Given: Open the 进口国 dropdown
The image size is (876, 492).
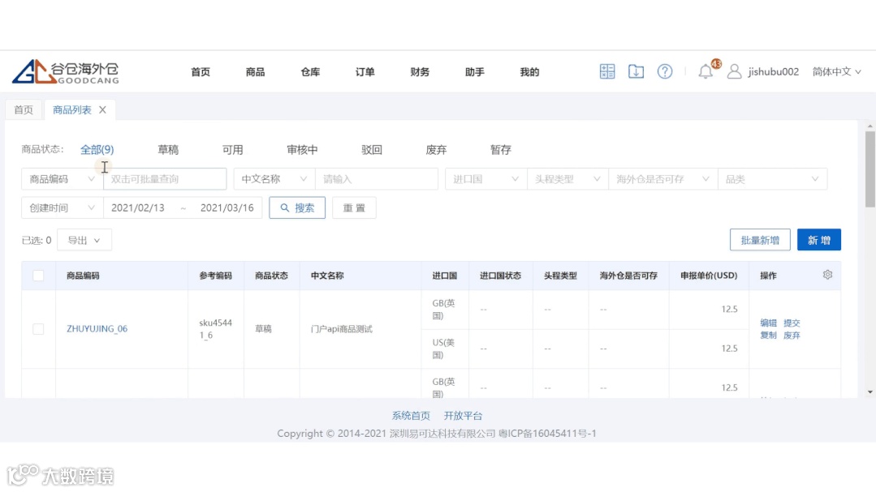Looking at the screenshot, I should (x=486, y=179).
